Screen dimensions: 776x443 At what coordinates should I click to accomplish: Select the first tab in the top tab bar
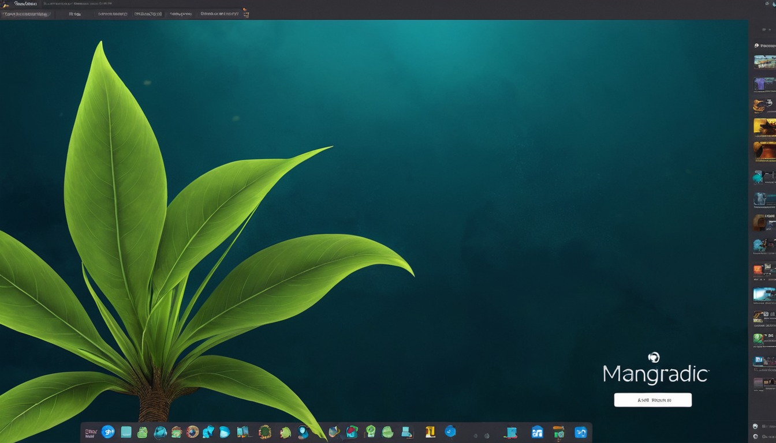26,14
